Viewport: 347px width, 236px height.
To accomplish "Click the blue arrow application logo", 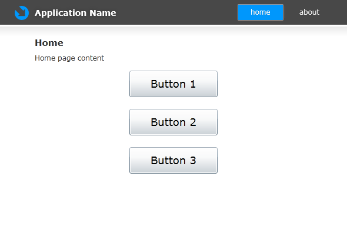I will (x=22, y=13).
